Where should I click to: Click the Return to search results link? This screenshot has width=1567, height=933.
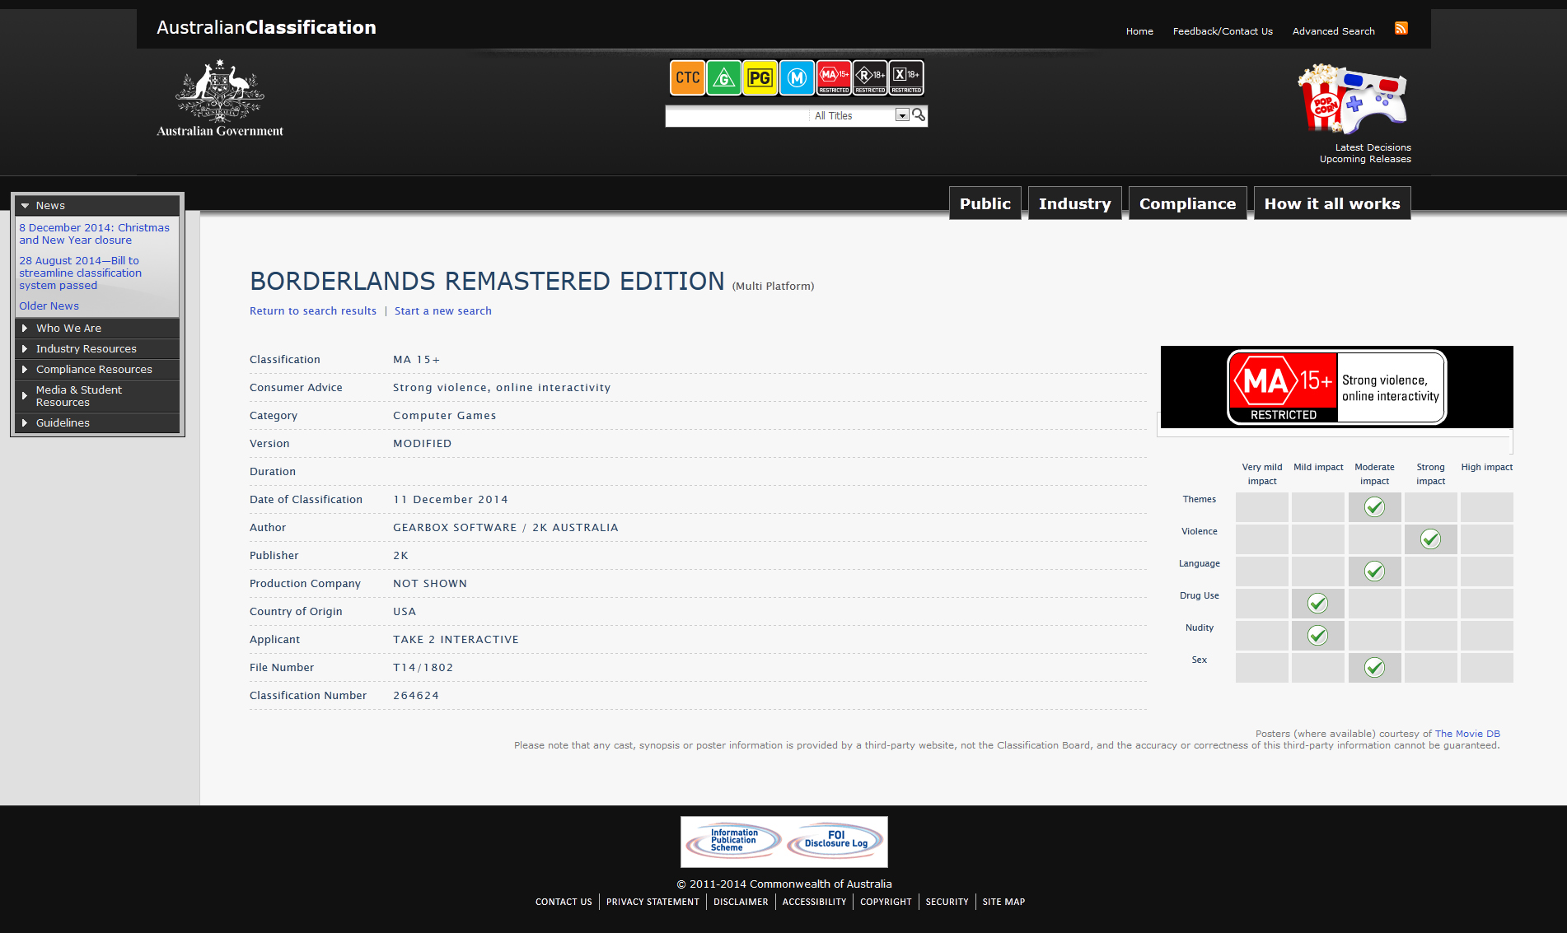coord(313,311)
